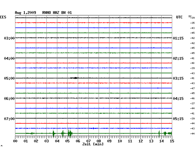Click the 05:15 UTC time label

coord(178,119)
